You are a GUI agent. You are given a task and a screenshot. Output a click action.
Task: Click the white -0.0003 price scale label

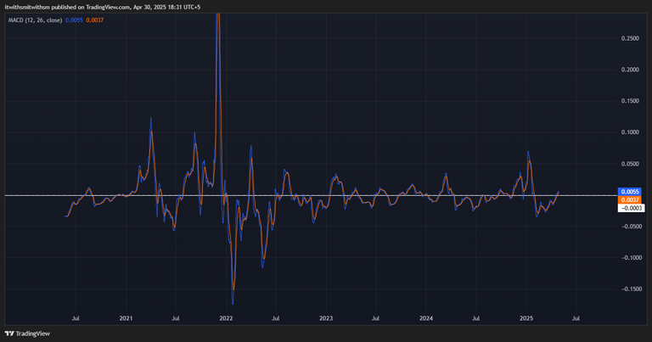click(x=631, y=208)
